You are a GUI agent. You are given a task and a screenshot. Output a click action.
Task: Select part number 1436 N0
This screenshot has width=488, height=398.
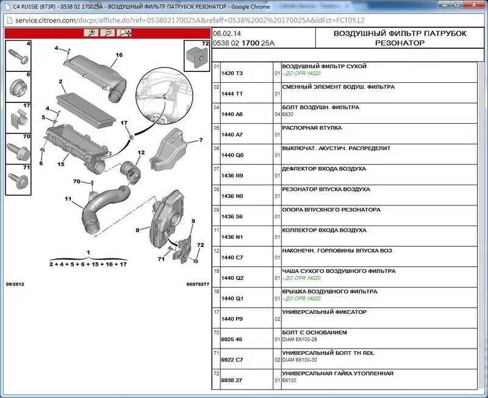(232, 196)
